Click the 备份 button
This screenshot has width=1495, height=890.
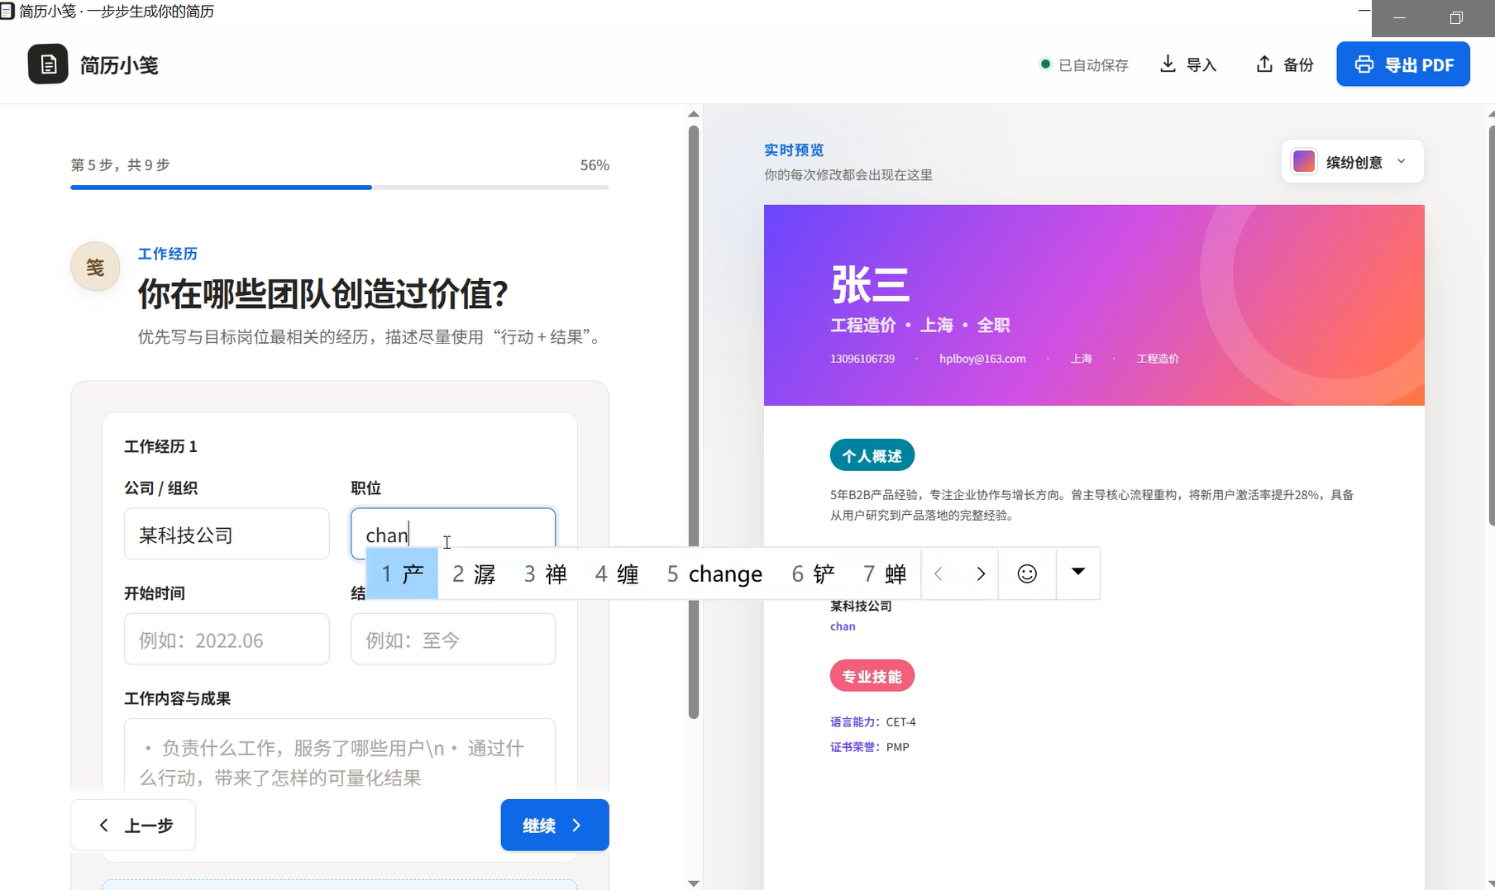(1285, 64)
